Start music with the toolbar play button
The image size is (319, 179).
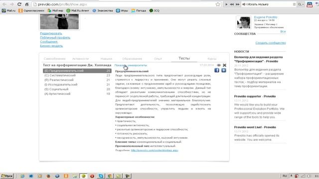point(226,4)
